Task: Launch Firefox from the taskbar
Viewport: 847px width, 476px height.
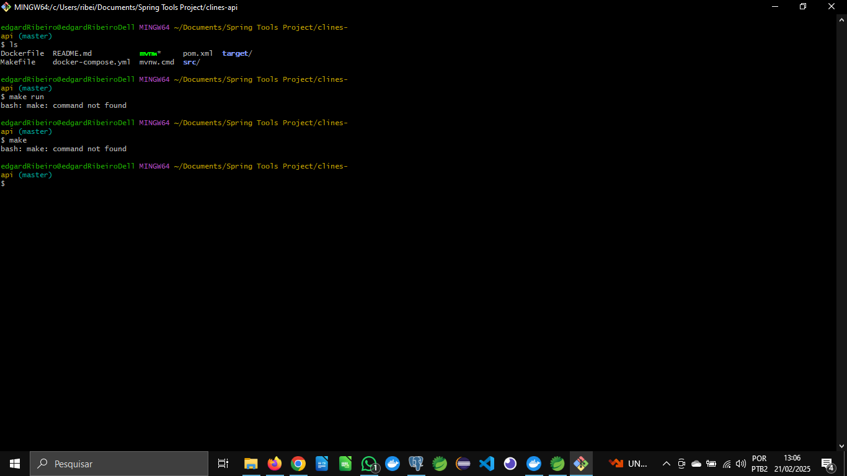Action: pyautogui.click(x=274, y=464)
